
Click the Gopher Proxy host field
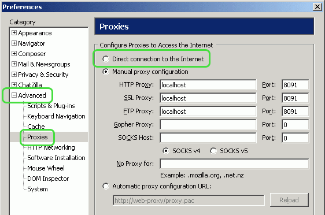point(208,124)
